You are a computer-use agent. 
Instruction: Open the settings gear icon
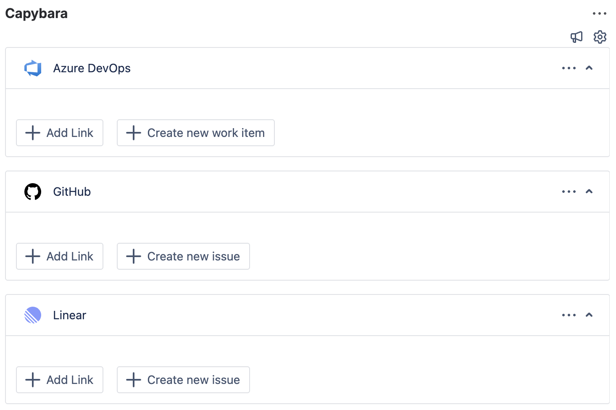(x=600, y=37)
